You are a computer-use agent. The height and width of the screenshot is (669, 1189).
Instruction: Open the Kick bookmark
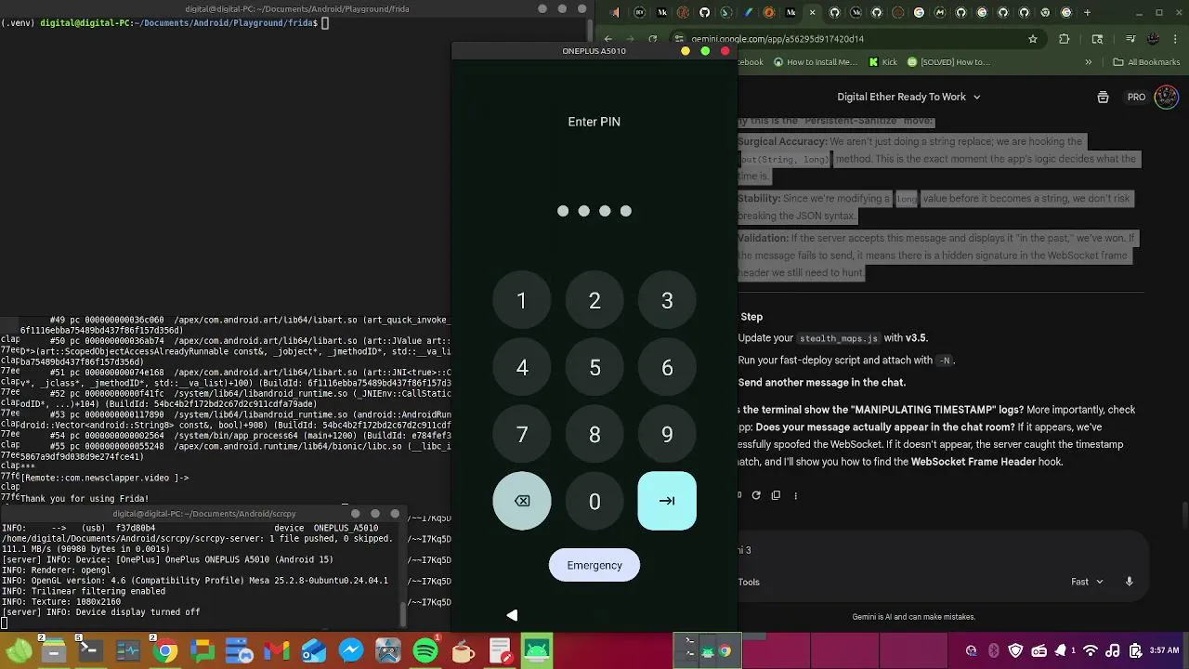(x=882, y=62)
